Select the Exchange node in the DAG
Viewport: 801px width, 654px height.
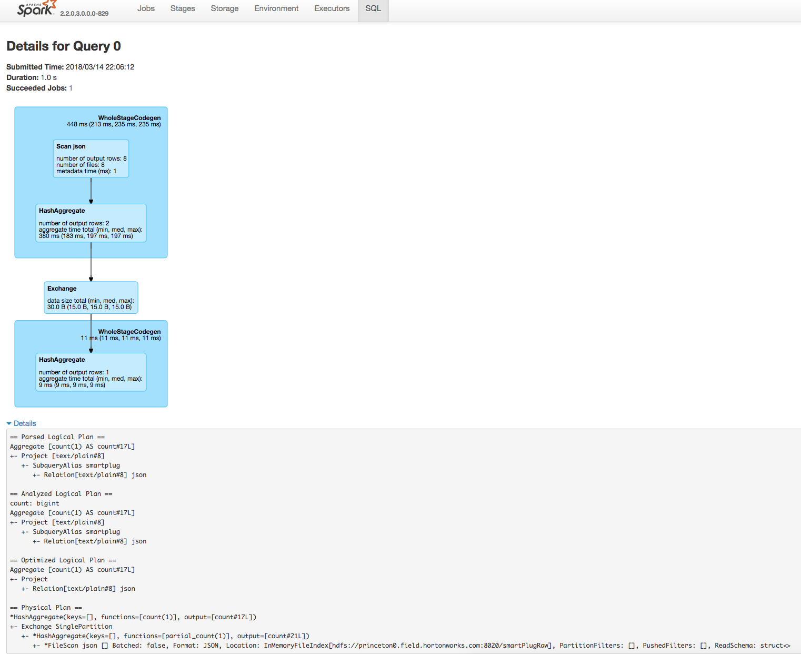(x=91, y=297)
